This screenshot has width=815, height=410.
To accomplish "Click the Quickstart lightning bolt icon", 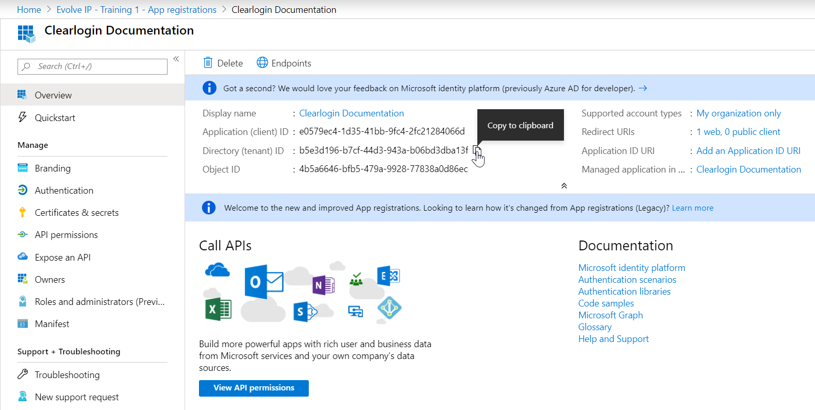I will point(23,117).
